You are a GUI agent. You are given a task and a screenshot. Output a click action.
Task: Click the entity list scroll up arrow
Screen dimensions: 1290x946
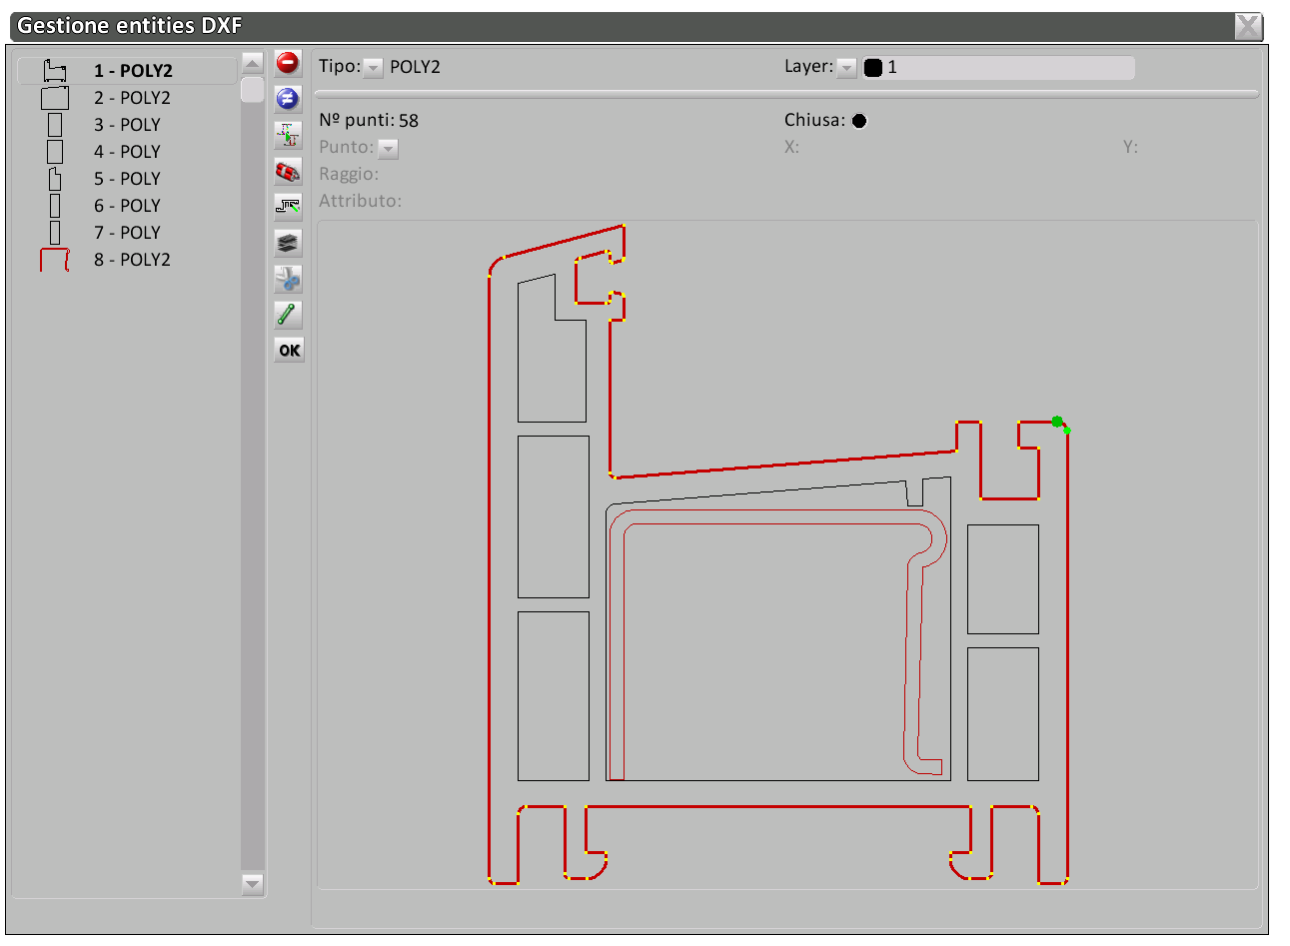click(253, 64)
